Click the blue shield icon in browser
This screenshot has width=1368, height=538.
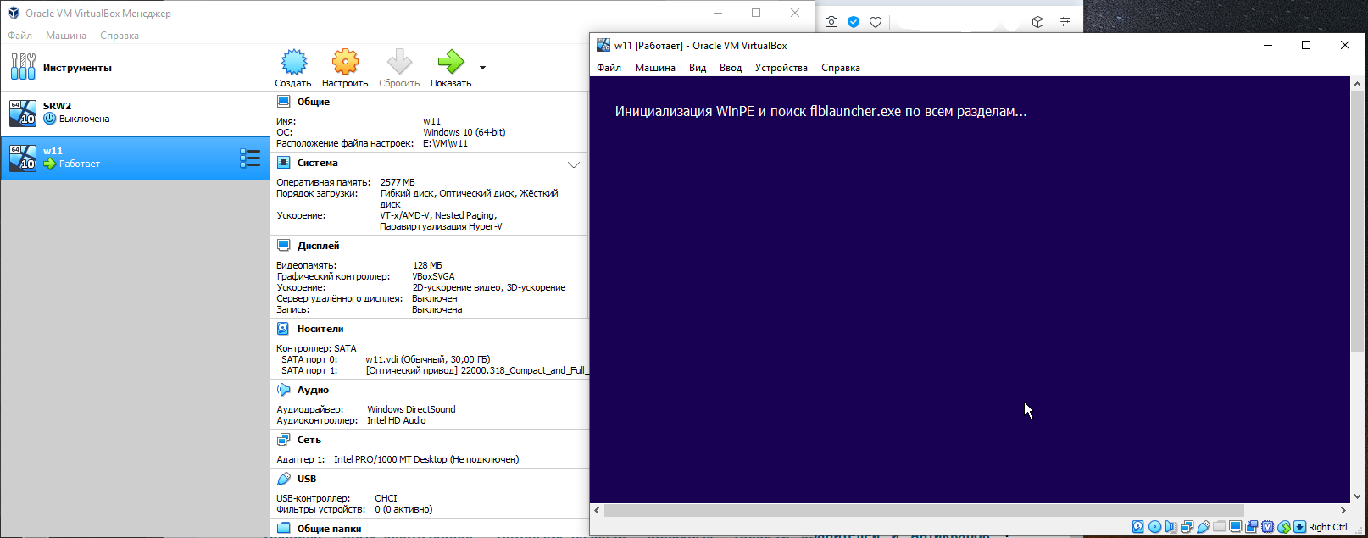(x=854, y=22)
